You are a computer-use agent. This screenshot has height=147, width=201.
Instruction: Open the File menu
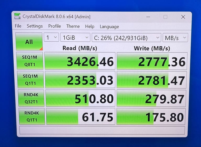coord(18,26)
